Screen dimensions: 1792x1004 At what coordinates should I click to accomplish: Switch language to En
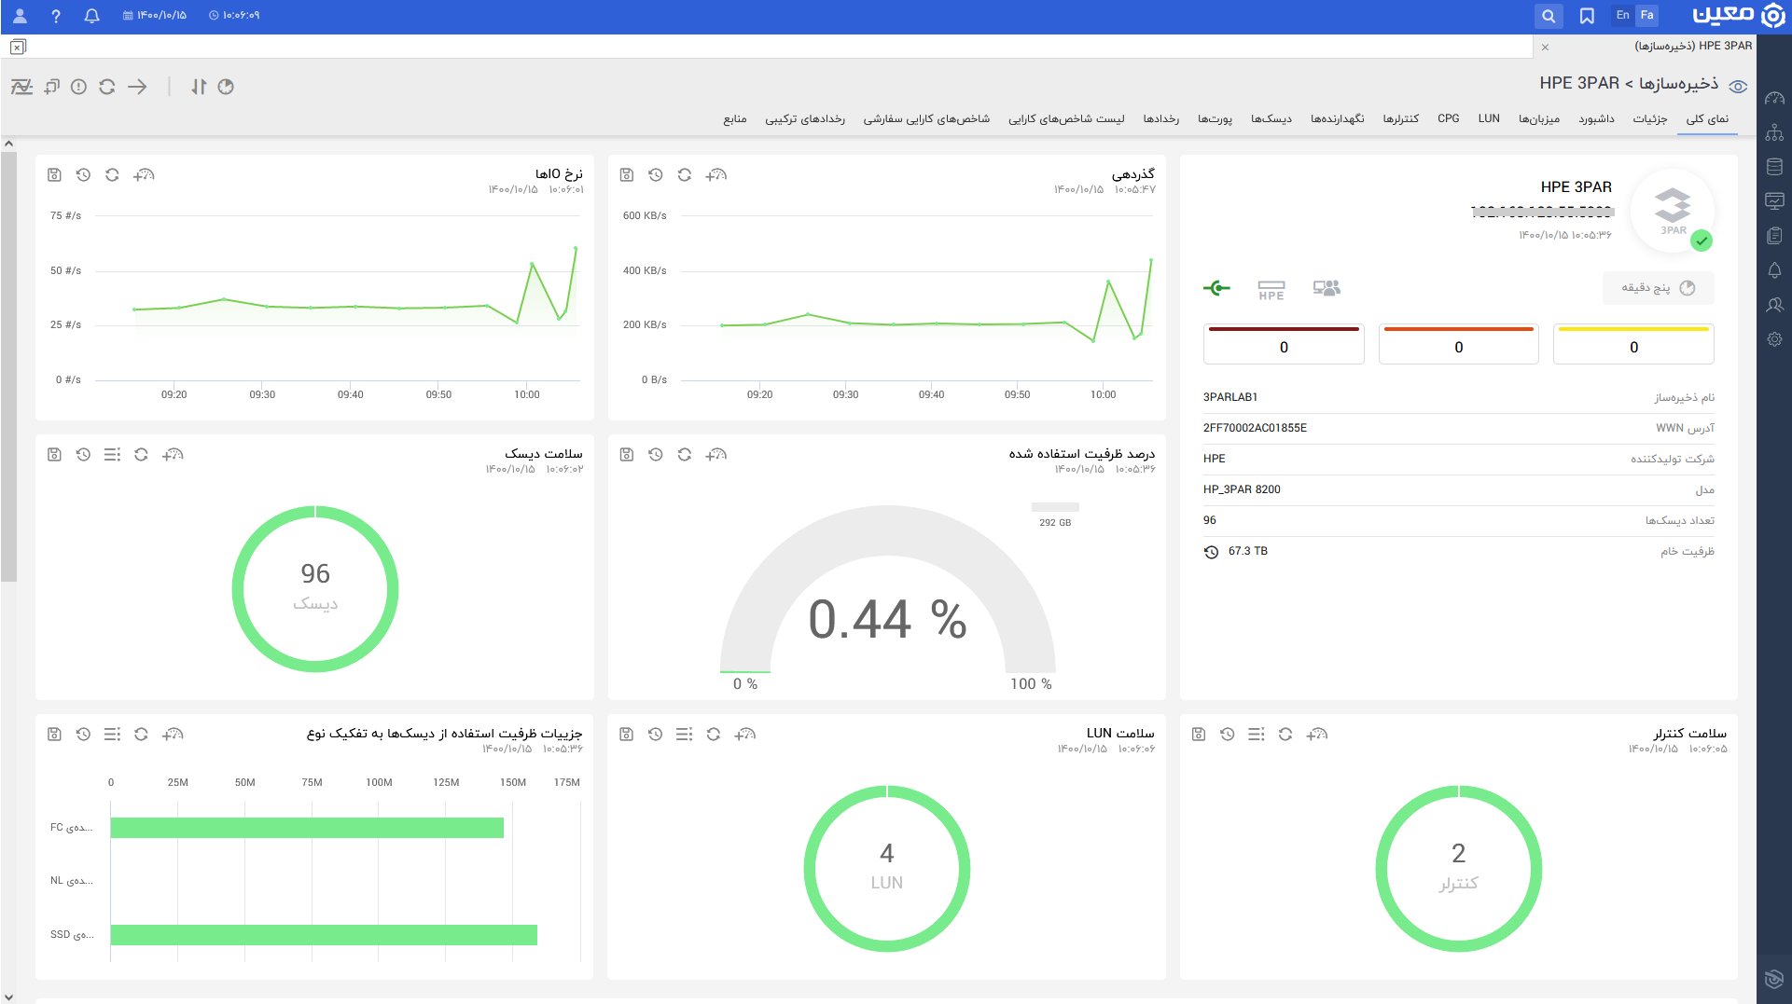pos(1623,15)
